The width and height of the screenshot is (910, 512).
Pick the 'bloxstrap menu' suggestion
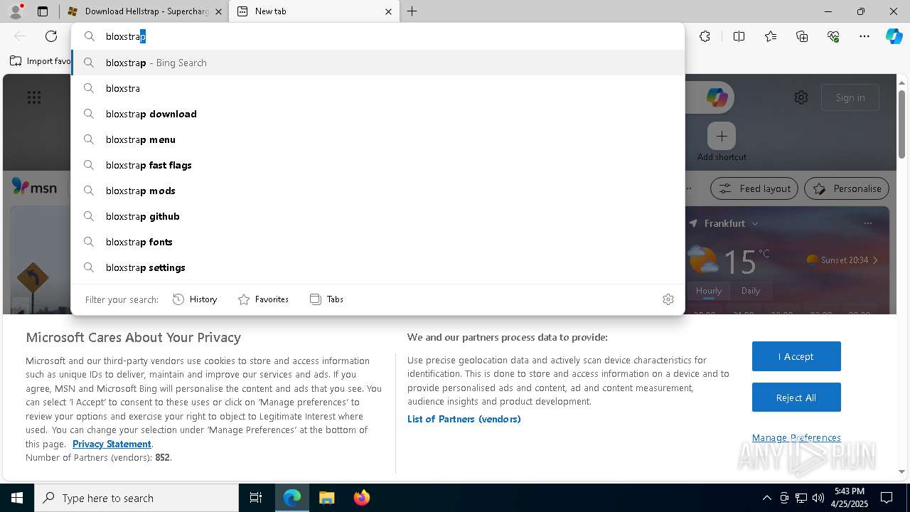[378, 139]
